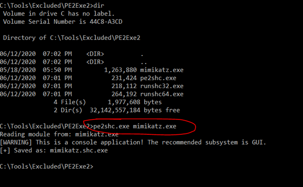The height and width of the screenshot is (187, 303).
Task: Click the 05/18/2020 date of mimikatz.exe
Action: point(18,70)
